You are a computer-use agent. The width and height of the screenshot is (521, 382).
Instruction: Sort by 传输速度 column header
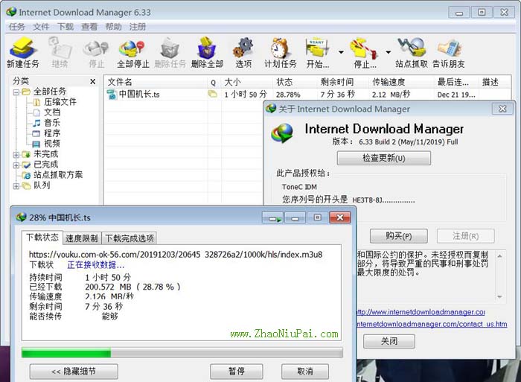401,82
